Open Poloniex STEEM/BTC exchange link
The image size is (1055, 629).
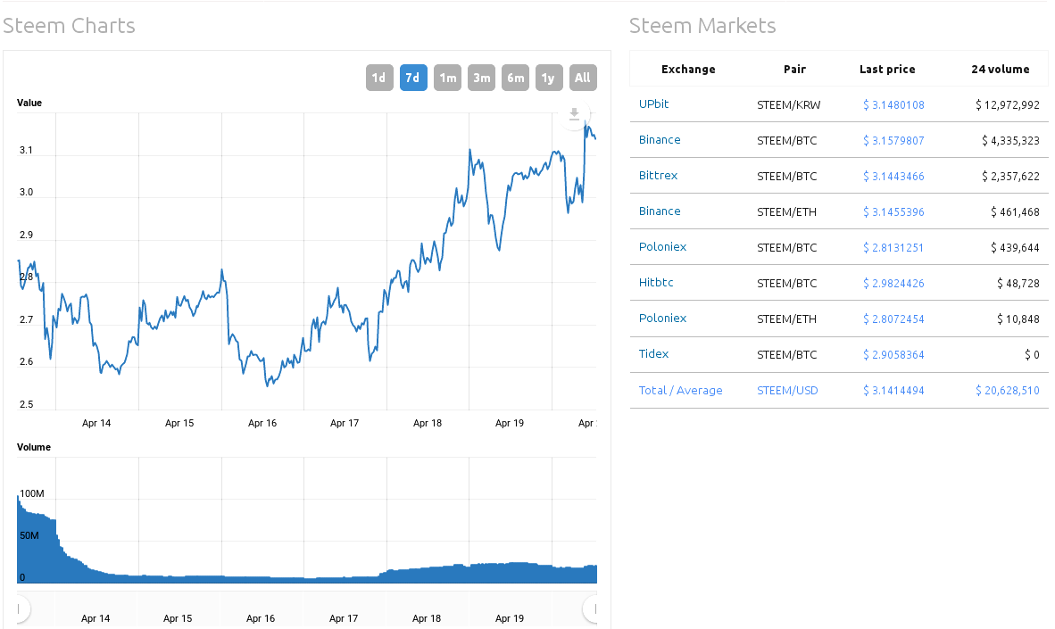click(x=662, y=247)
